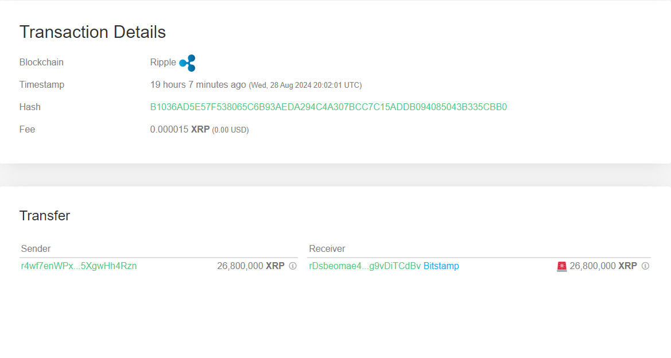Image resolution: width=671 pixels, height=358 pixels.
Task: Click the '19 hours 7 minutes ago' timestamp
Action: 198,85
